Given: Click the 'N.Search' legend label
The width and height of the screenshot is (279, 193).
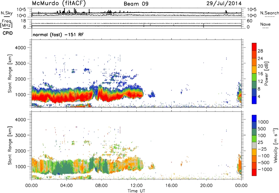Looking at the screenshot, I should point(269,13).
